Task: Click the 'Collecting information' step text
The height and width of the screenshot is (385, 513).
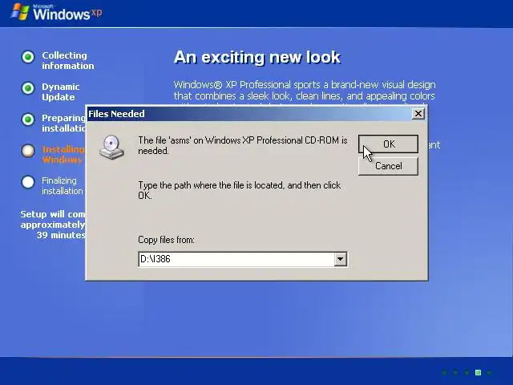Action: tap(67, 61)
